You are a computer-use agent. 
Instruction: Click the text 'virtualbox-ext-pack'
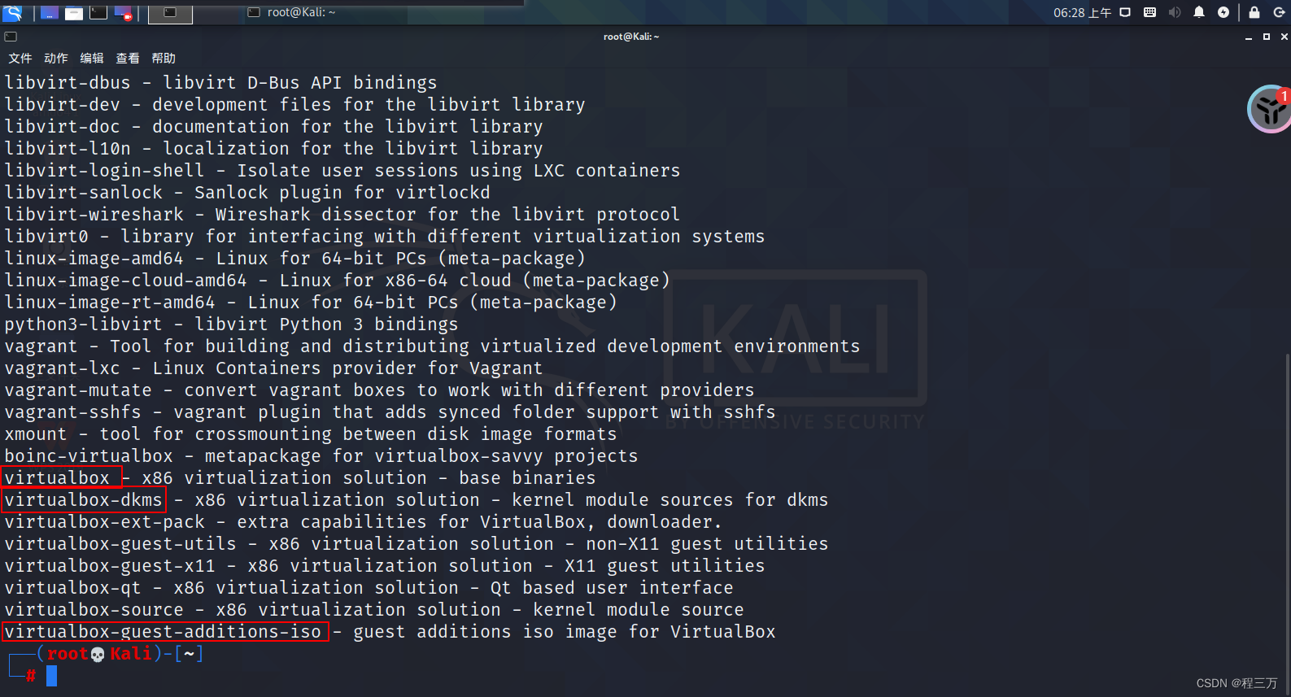click(x=104, y=521)
